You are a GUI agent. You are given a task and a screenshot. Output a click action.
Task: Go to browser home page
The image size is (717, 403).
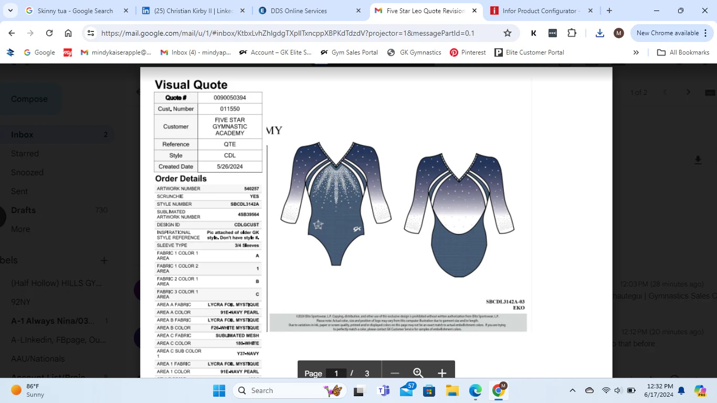68,33
